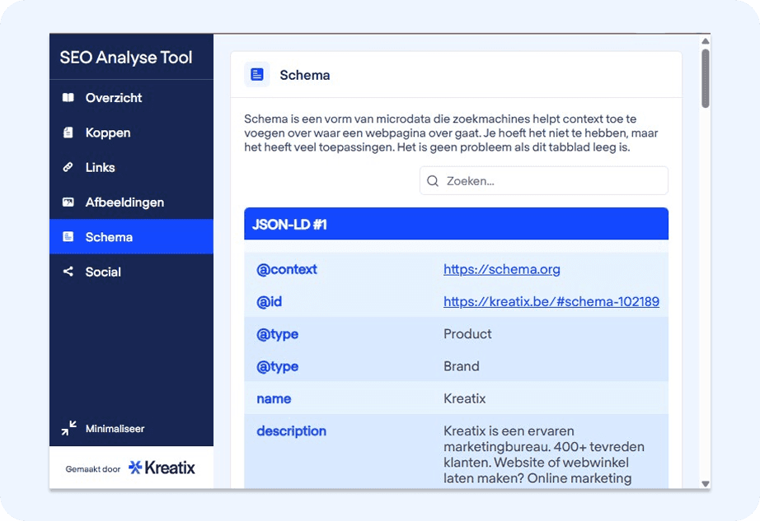Click the scrollbar down arrow

pyautogui.click(x=705, y=483)
